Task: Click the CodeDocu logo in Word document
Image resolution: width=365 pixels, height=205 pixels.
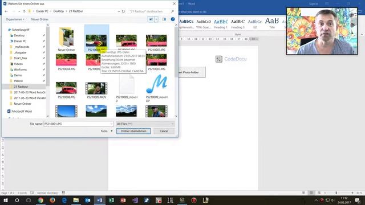Action: point(231,59)
